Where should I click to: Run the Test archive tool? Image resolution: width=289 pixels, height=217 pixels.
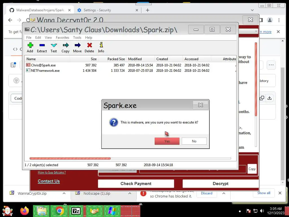click(x=54, y=47)
